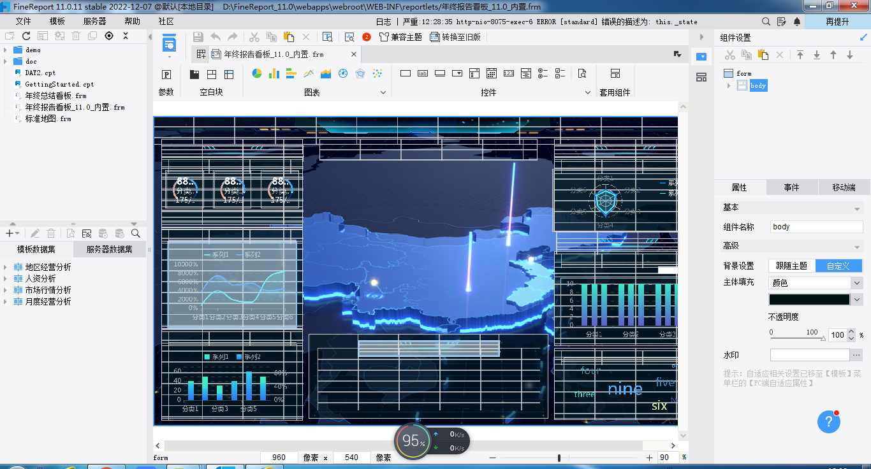
Task: Switch to the 事件 tab
Action: [791, 187]
